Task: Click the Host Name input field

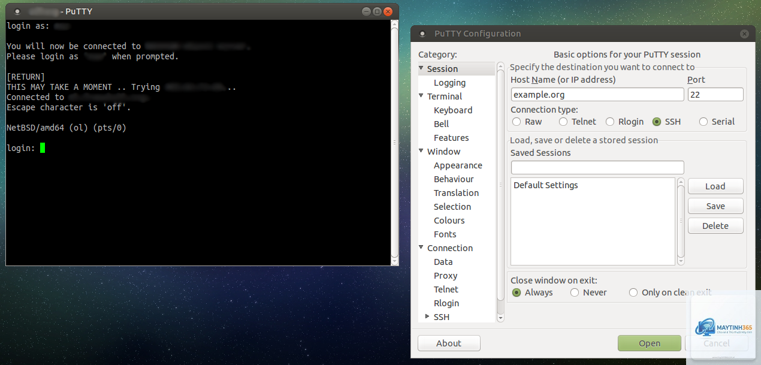Action: point(597,94)
